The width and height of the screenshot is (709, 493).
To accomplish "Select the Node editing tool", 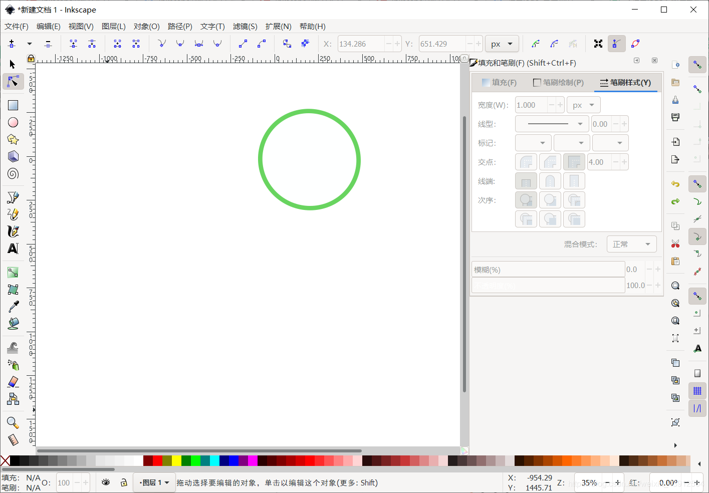I will click(13, 81).
